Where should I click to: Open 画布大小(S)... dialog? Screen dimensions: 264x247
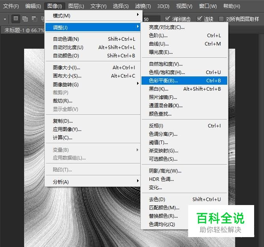pos(93,76)
